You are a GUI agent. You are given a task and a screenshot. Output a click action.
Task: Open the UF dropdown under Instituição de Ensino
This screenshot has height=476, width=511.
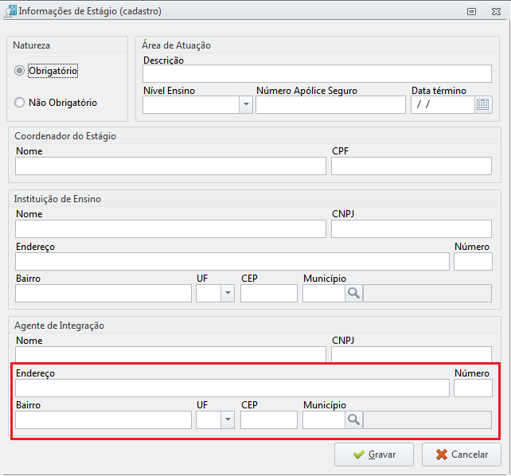point(228,293)
